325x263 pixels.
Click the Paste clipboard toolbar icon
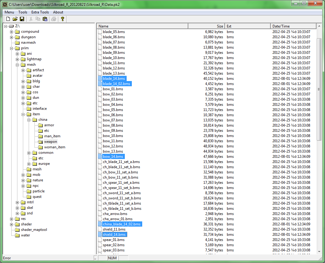45,19
